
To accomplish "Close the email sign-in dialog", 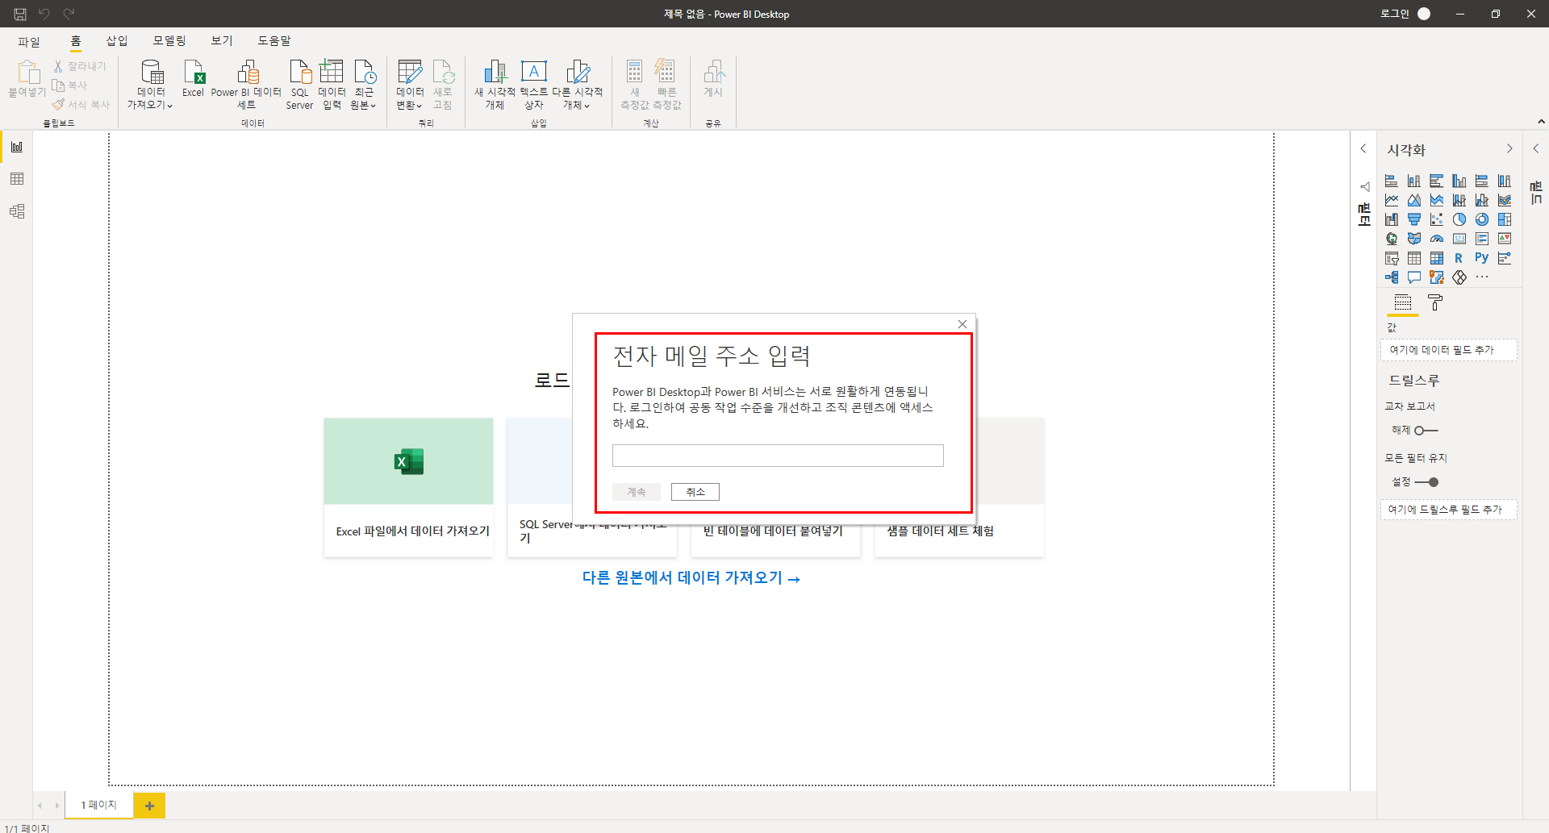I will coord(962,324).
